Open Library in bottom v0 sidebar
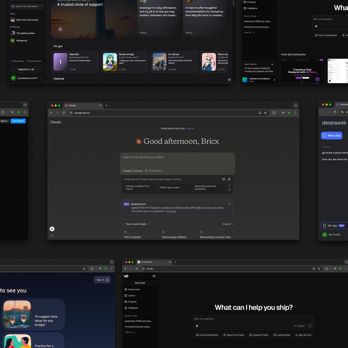Screen dimensions: 348x348 pos(130,295)
